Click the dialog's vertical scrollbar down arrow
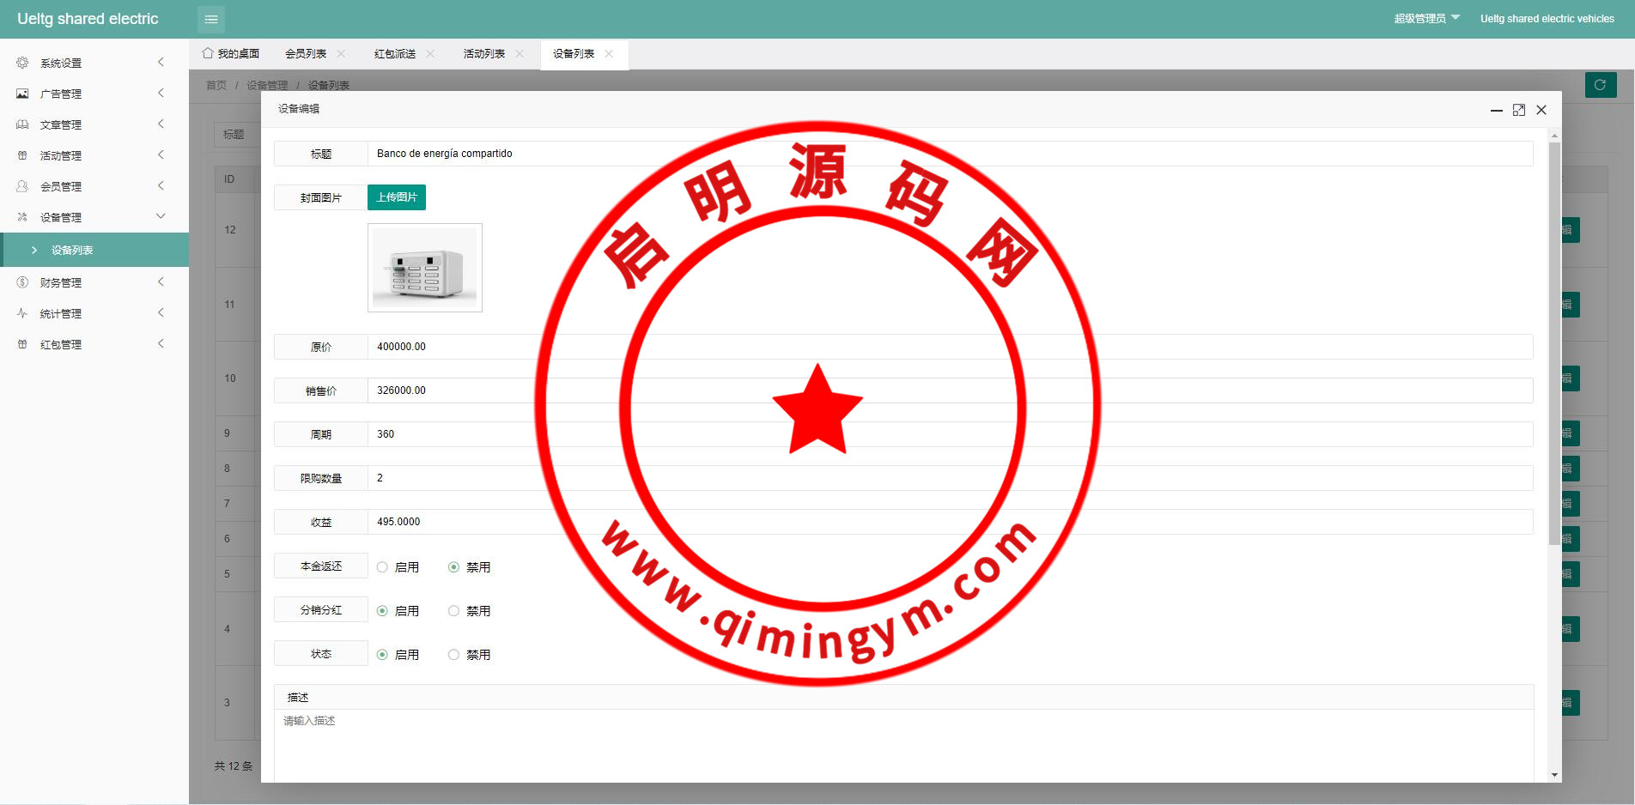The image size is (1635, 805). pyautogui.click(x=1554, y=775)
